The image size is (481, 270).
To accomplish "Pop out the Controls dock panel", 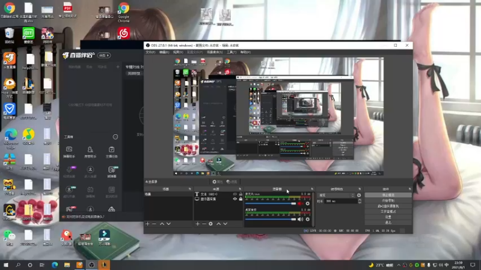I will [409, 189].
